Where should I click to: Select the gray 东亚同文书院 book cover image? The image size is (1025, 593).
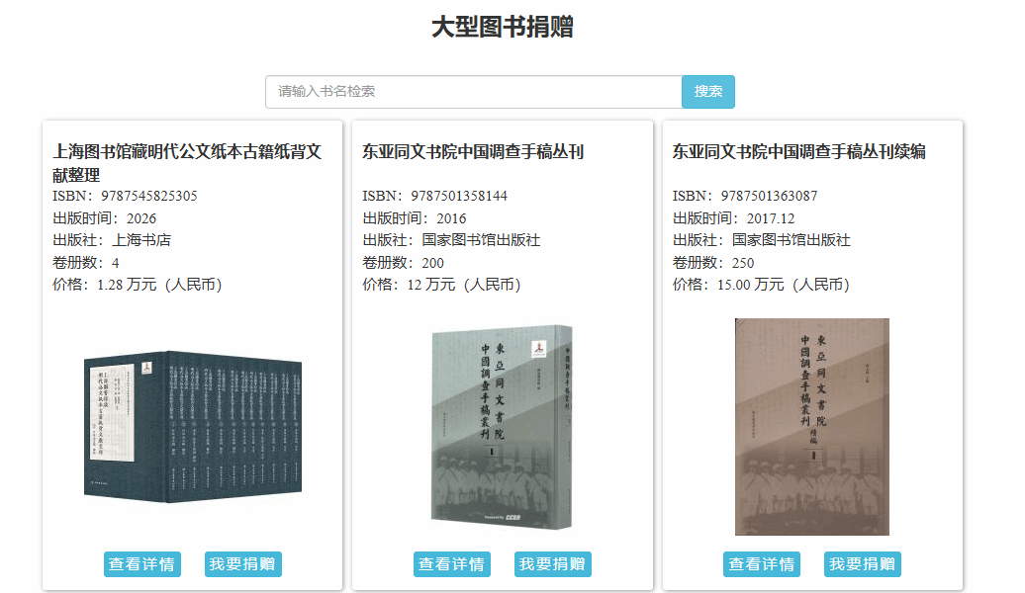pos(502,426)
